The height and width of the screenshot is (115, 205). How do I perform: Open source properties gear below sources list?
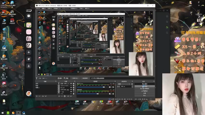pos(65,96)
